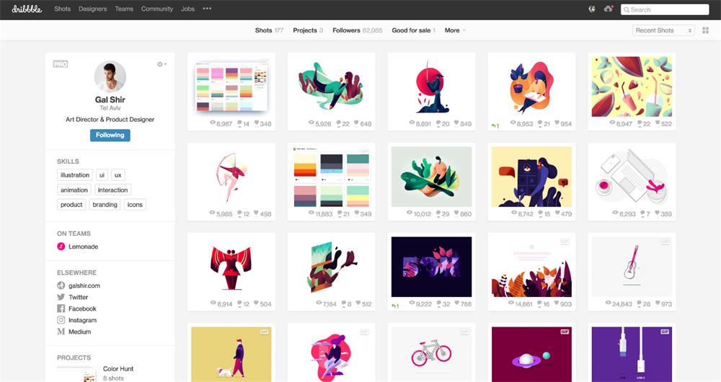Click inside the Search field

[665, 9]
